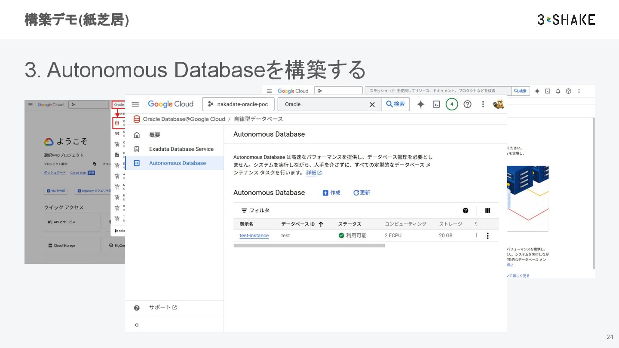Click the horizontal table scrollbar
The height and width of the screenshot is (348, 619).
309,246
